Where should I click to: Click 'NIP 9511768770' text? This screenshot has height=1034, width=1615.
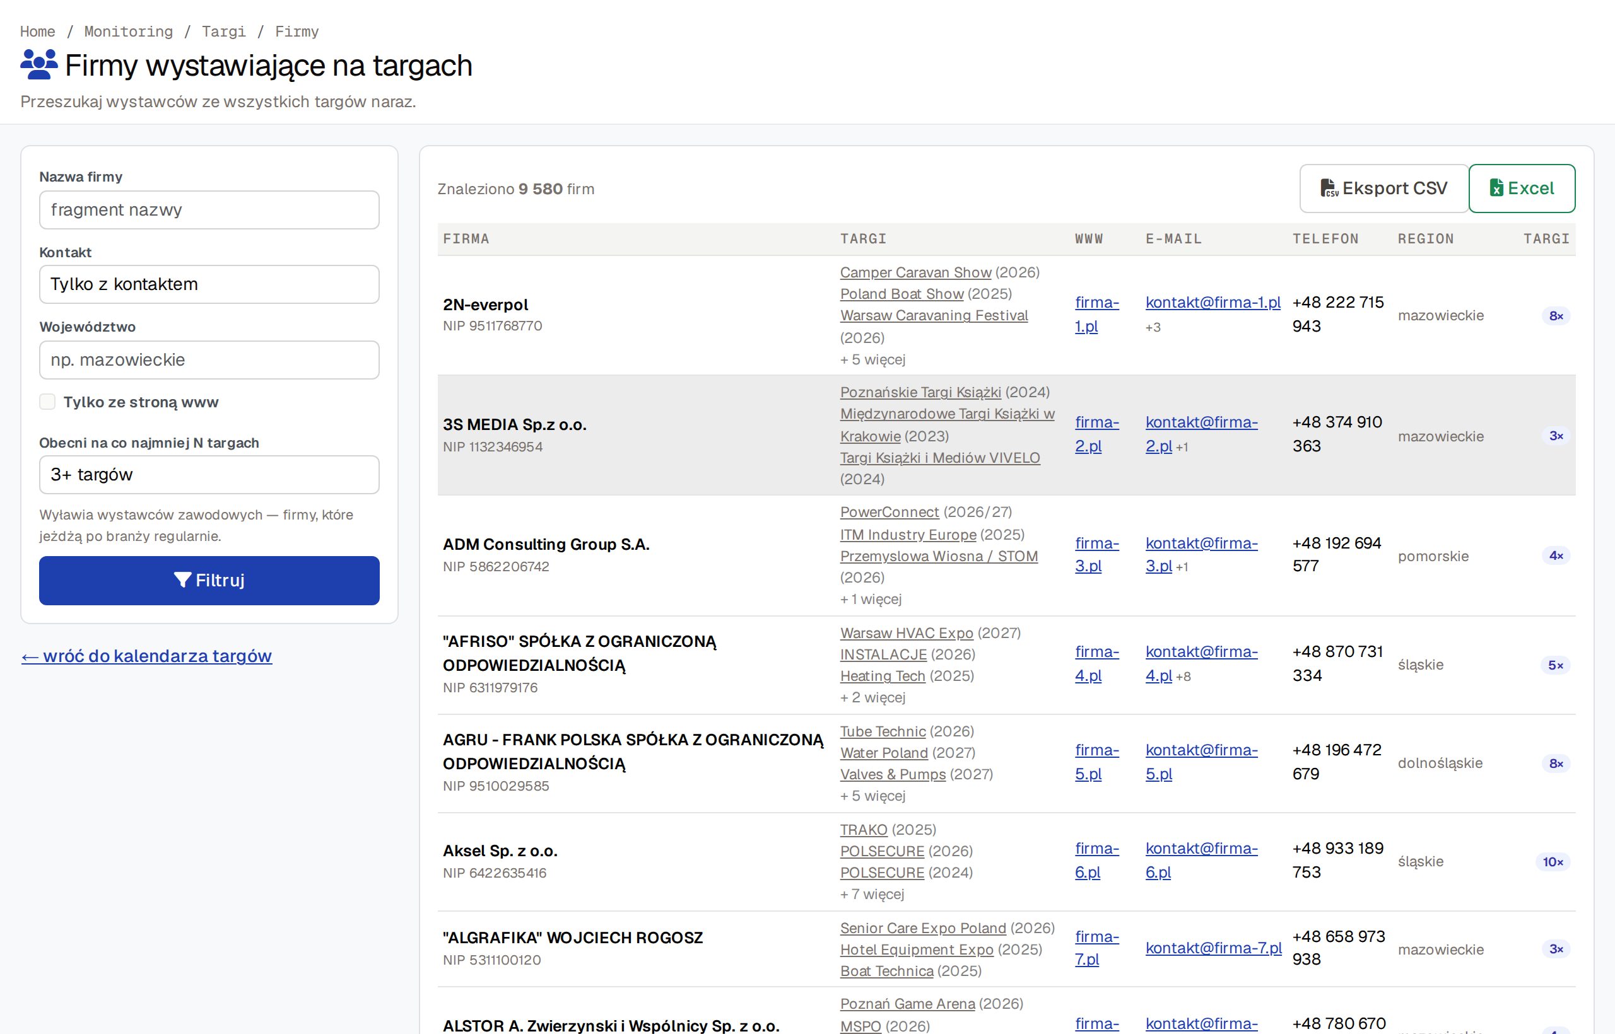(x=493, y=327)
